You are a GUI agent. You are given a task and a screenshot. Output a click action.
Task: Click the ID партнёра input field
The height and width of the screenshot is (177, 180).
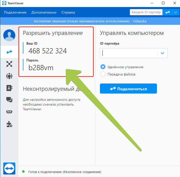coord(129,53)
